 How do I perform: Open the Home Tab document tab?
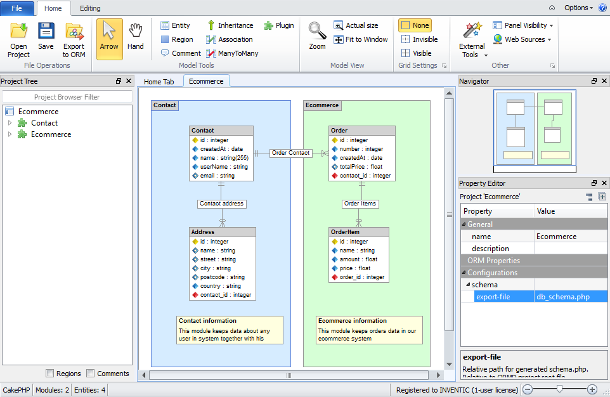[159, 82]
